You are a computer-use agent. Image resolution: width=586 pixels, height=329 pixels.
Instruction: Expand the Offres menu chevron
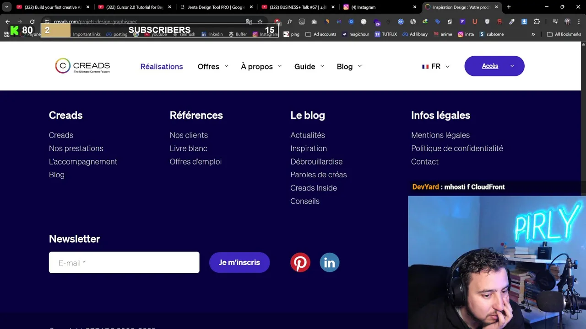[x=226, y=66]
